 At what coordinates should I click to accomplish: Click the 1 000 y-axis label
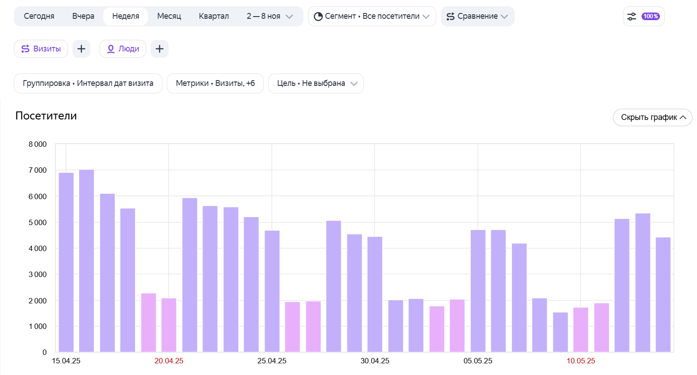point(38,326)
